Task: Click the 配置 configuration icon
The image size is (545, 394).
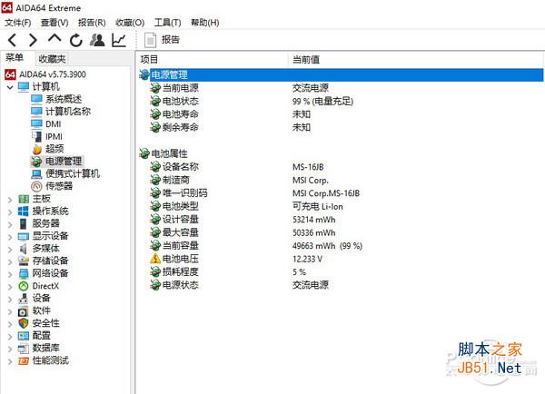Action: tap(24, 336)
